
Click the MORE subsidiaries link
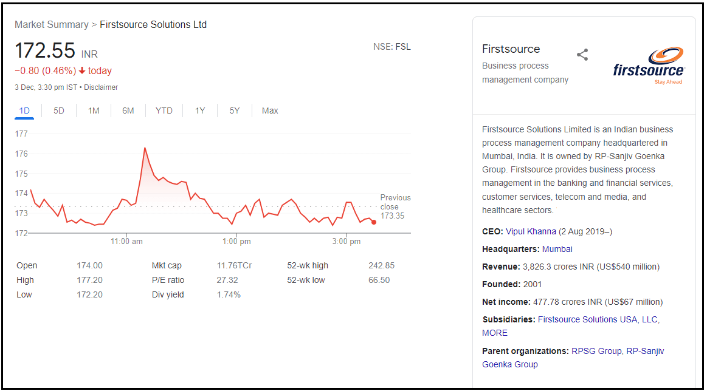pos(495,333)
